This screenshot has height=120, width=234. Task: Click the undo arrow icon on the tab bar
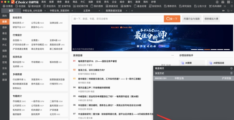tap(228, 11)
